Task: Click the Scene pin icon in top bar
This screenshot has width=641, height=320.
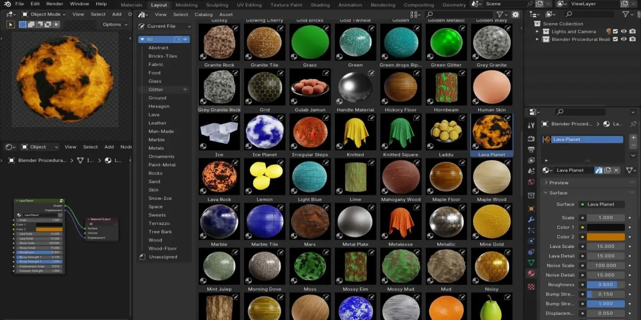Action: 529,4
